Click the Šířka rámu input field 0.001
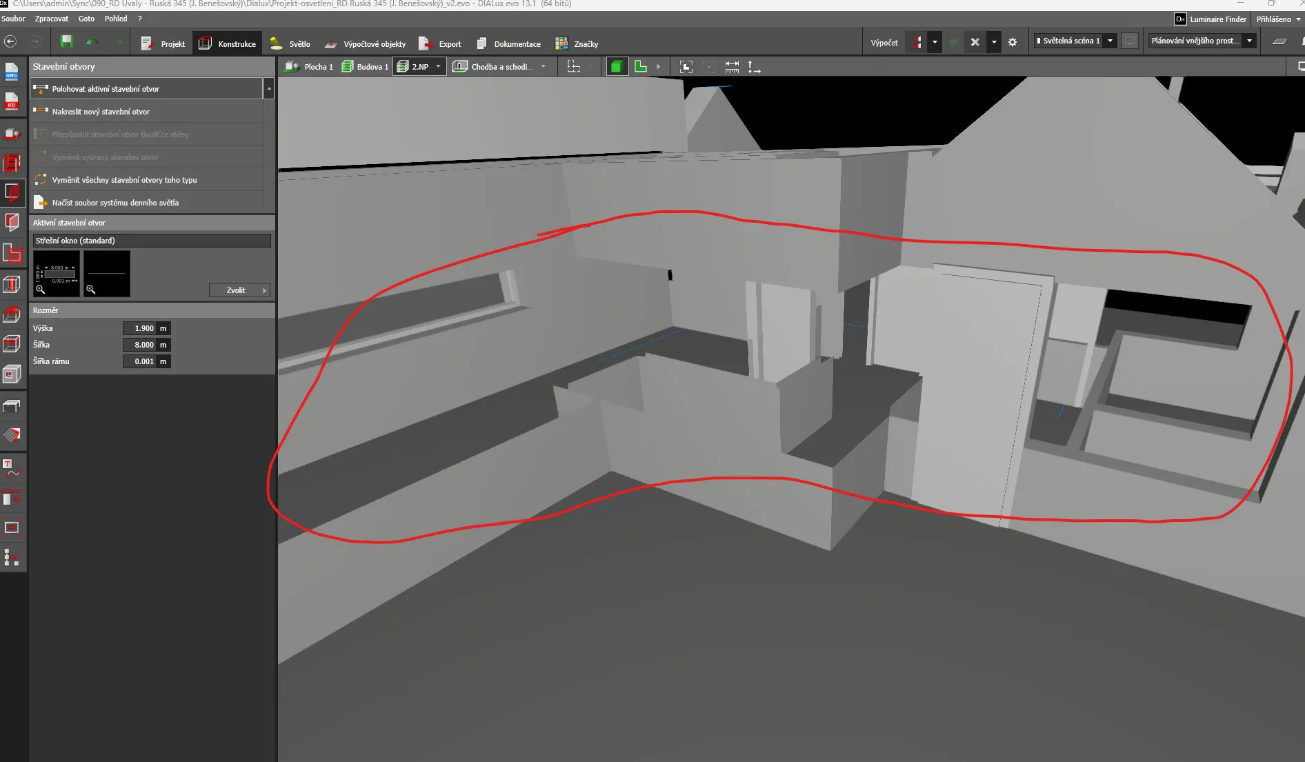The image size is (1305, 762). [139, 361]
